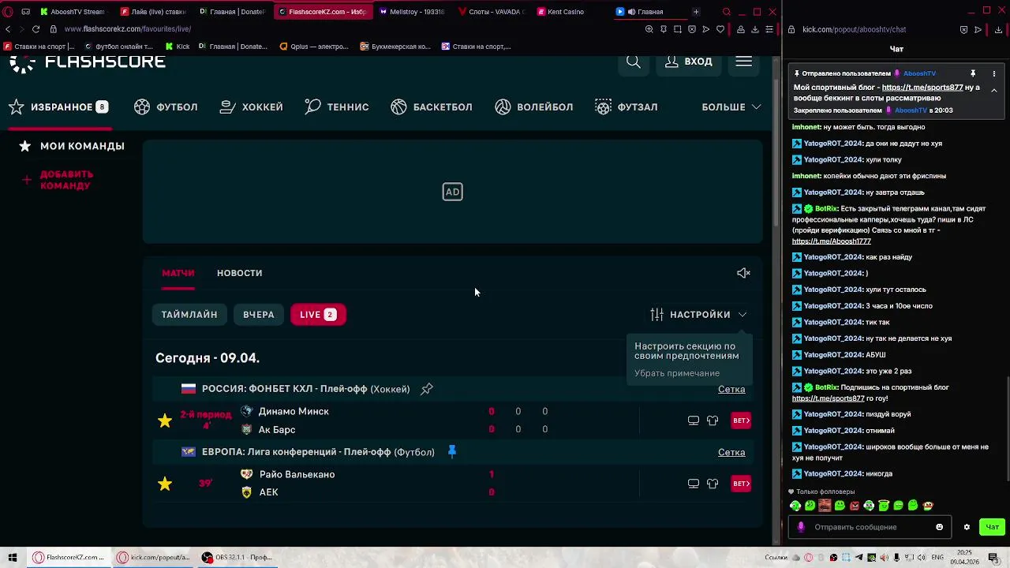Open Telegram icon in system tray
1010x568 pixels.
tap(859, 558)
